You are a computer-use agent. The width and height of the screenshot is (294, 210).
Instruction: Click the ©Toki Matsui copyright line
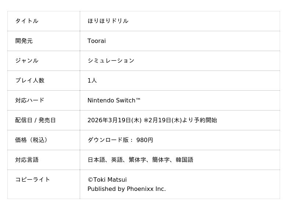(x=107, y=180)
